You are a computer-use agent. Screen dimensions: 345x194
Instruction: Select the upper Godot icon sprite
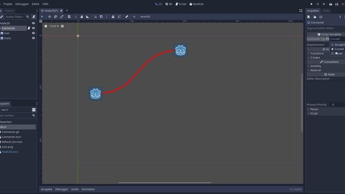point(181,50)
